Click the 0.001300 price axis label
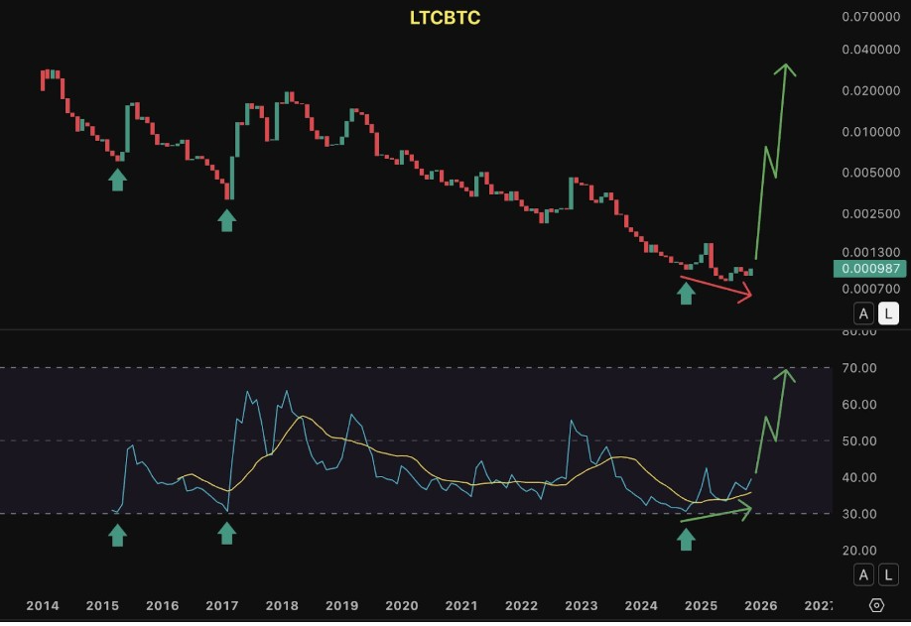 pos(871,252)
